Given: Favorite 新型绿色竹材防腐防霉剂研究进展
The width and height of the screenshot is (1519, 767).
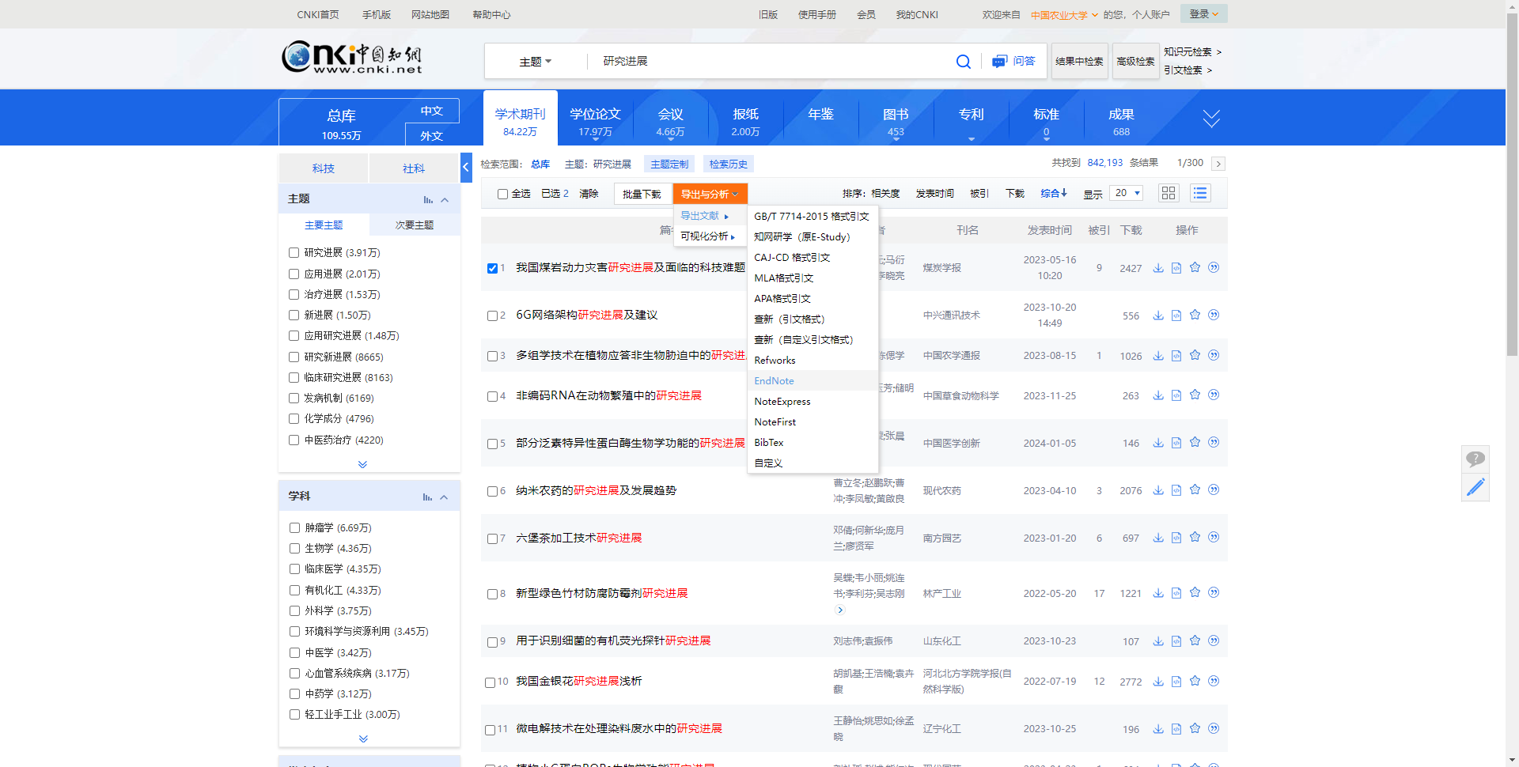Looking at the screenshot, I should (x=1195, y=593).
